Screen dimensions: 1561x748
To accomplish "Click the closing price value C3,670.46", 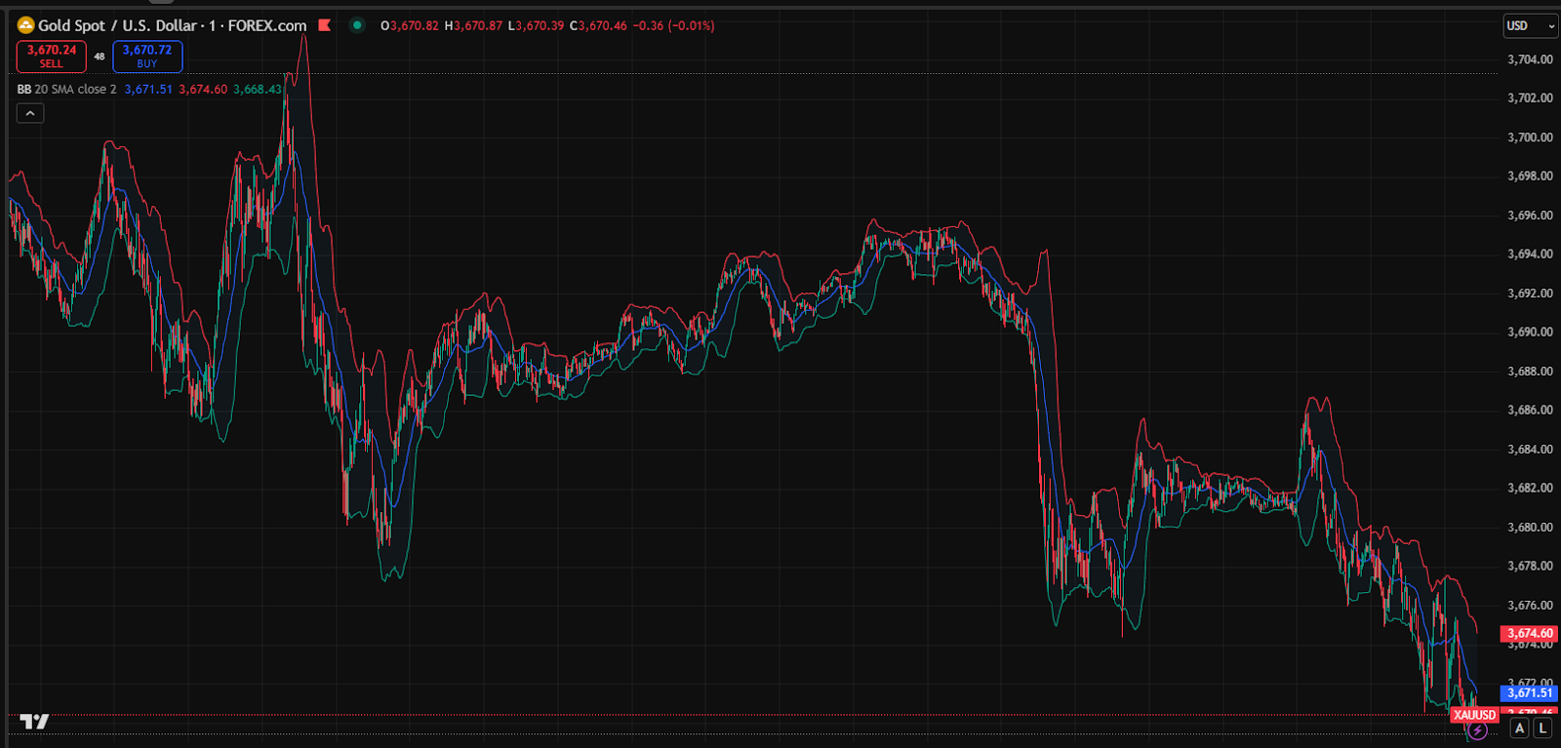I will click(x=598, y=25).
